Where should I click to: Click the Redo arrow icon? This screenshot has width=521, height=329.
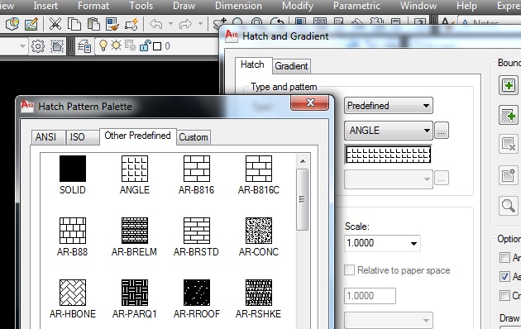pos(185,24)
